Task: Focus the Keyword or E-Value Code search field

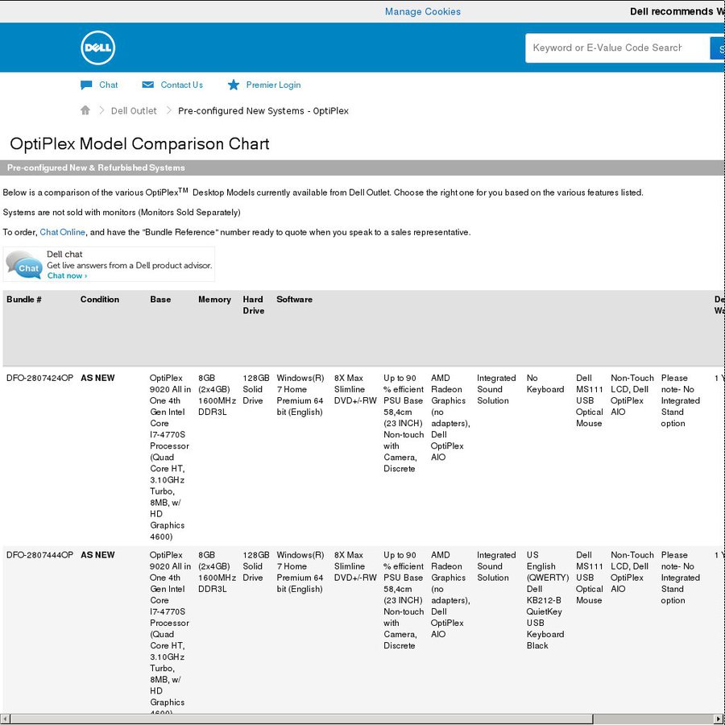Action: pos(617,48)
